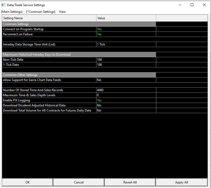The height and width of the screenshot is (188, 211).
Task: Select Number Of Stored Time And Sales Records label
Action: (x=33, y=90)
